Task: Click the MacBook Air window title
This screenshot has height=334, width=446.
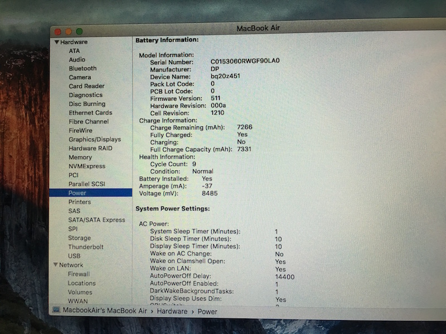Action: tap(258, 28)
